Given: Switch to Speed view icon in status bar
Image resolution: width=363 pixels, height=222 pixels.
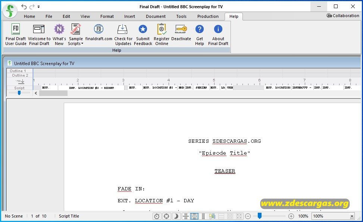Looking at the screenshot, I should pyautogui.click(x=203, y=216).
